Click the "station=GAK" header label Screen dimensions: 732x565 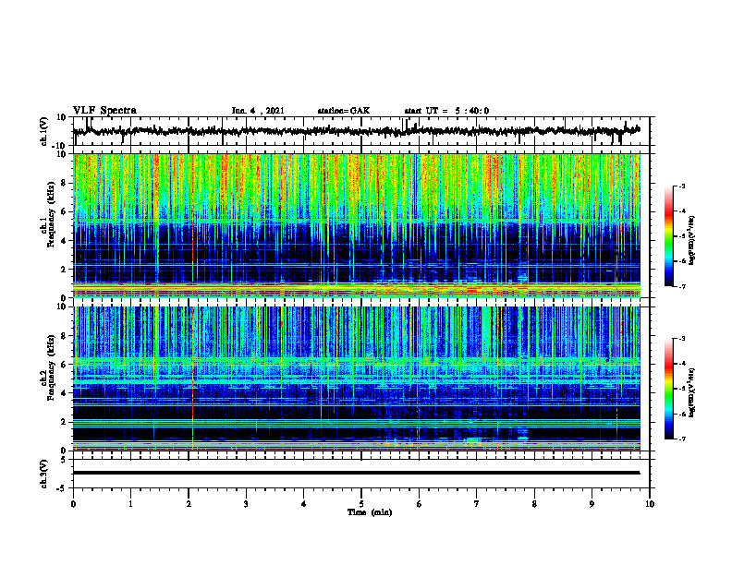344,111
